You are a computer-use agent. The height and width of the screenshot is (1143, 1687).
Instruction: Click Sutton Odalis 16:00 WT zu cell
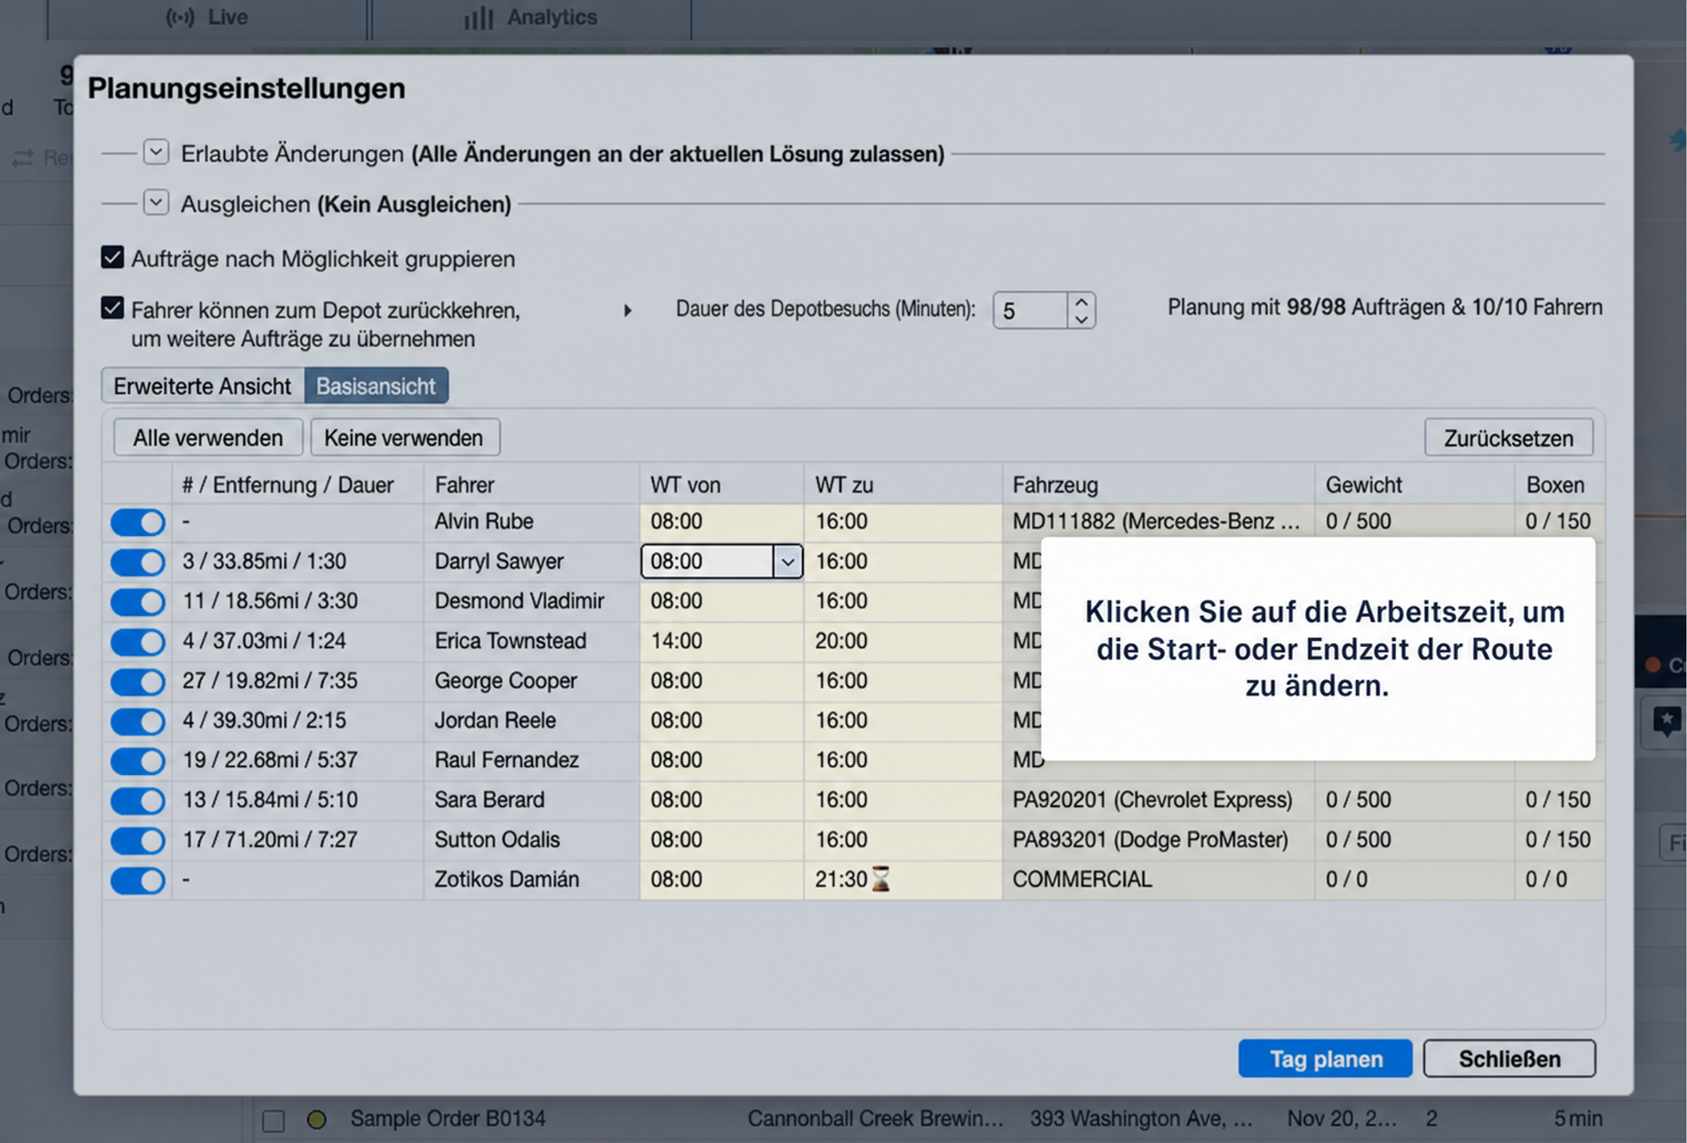pyautogui.click(x=902, y=839)
